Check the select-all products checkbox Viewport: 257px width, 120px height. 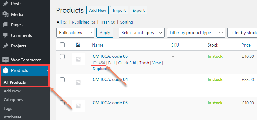pyautogui.click(x=62, y=45)
